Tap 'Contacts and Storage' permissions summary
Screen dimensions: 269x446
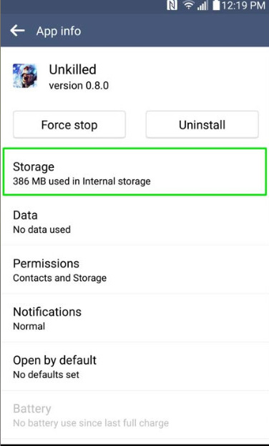[60, 278]
